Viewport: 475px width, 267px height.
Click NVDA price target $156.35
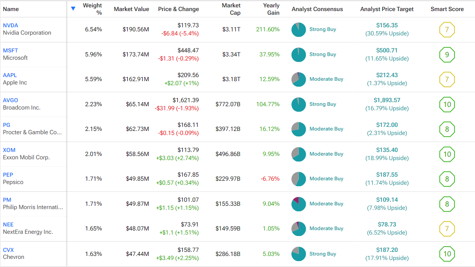[x=387, y=25]
